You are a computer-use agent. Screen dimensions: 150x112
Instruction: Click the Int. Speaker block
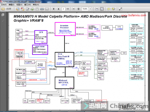29,62
